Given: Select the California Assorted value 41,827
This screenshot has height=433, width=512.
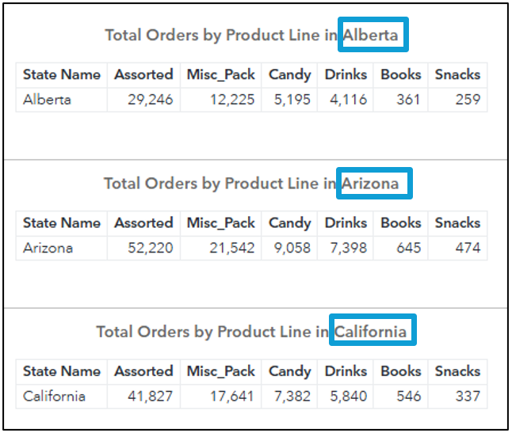Looking at the screenshot, I should [x=150, y=397].
